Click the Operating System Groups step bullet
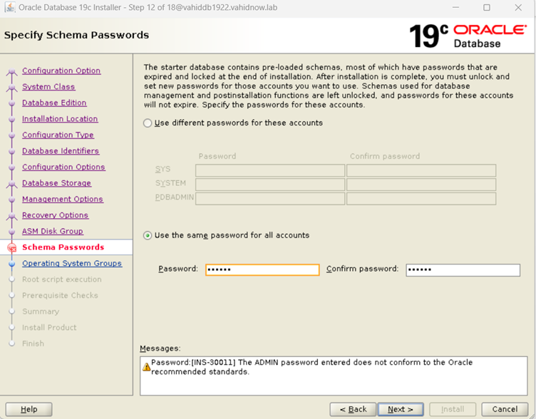536x419 pixels. (x=12, y=264)
